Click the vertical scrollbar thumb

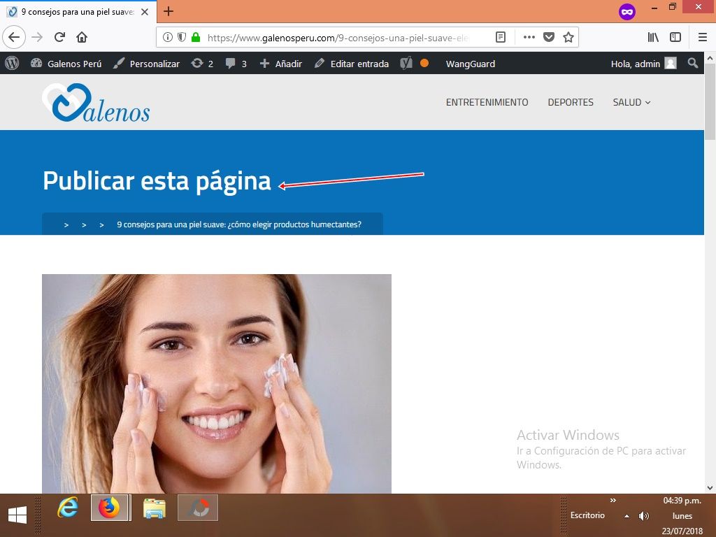(710, 101)
